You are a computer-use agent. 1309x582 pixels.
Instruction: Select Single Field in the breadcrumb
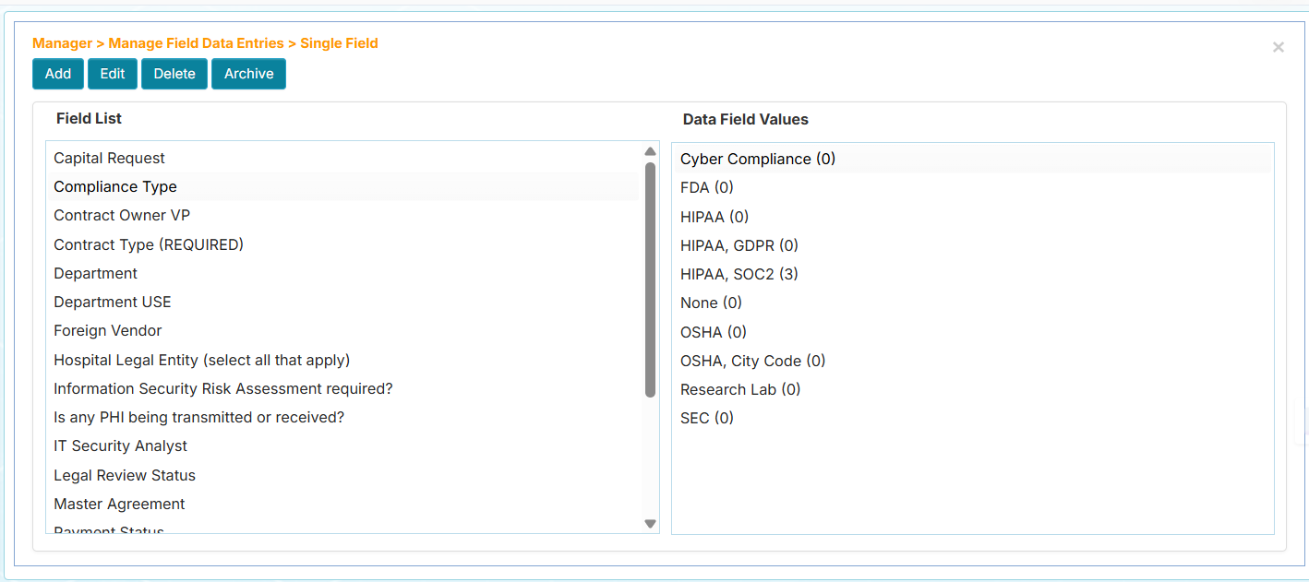(339, 42)
